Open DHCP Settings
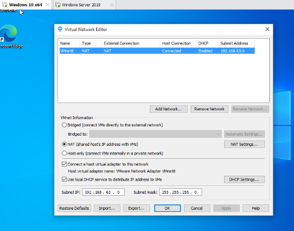Image resolution: width=294 pixels, height=231 pixels. click(x=244, y=180)
